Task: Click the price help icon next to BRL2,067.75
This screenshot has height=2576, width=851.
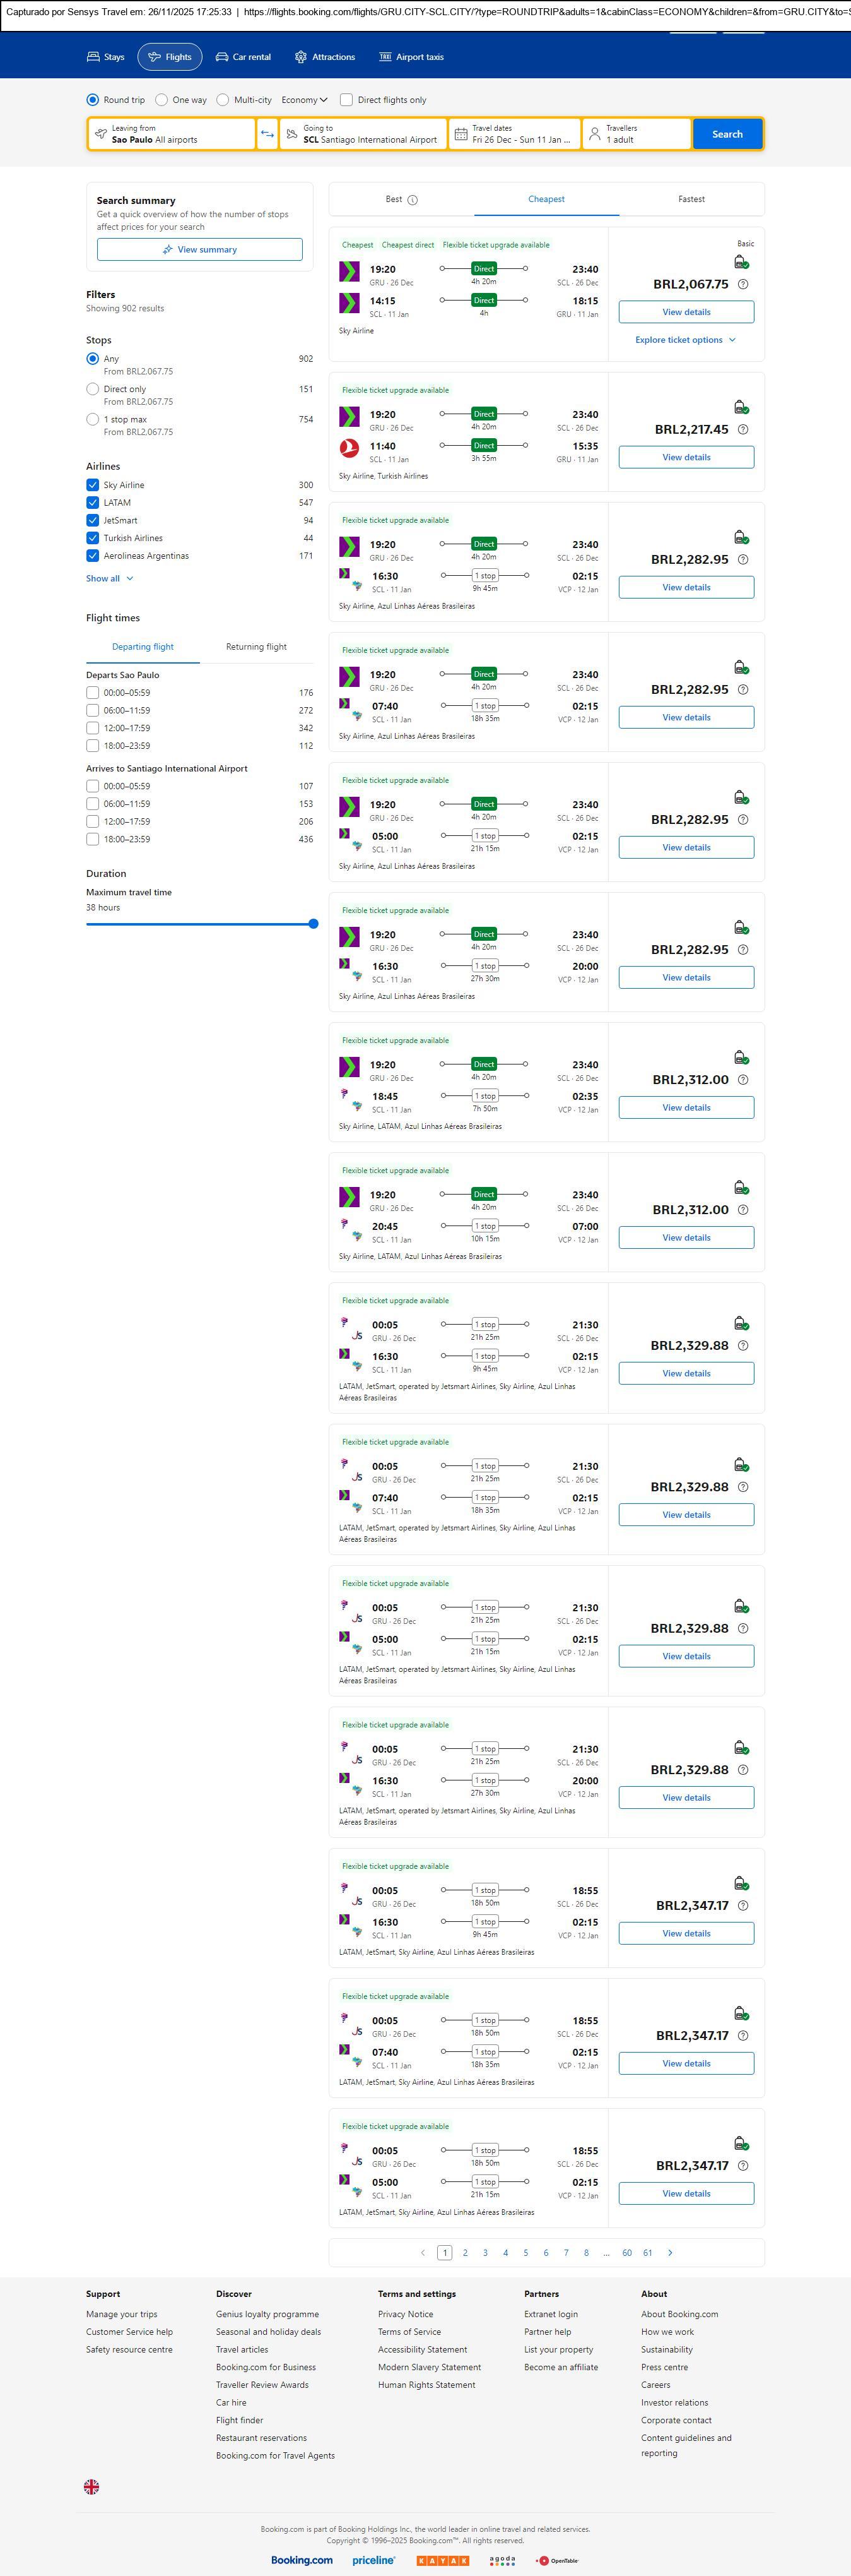Action: tap(742, 284)
